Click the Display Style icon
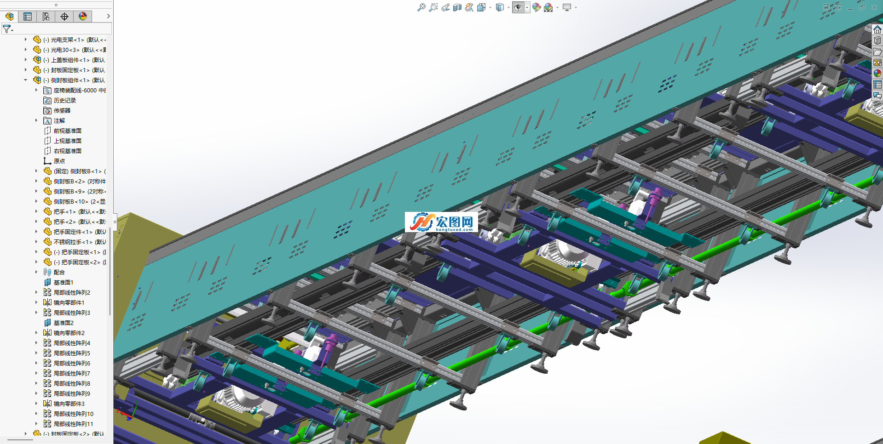The image size is (883, 444). 500,7
